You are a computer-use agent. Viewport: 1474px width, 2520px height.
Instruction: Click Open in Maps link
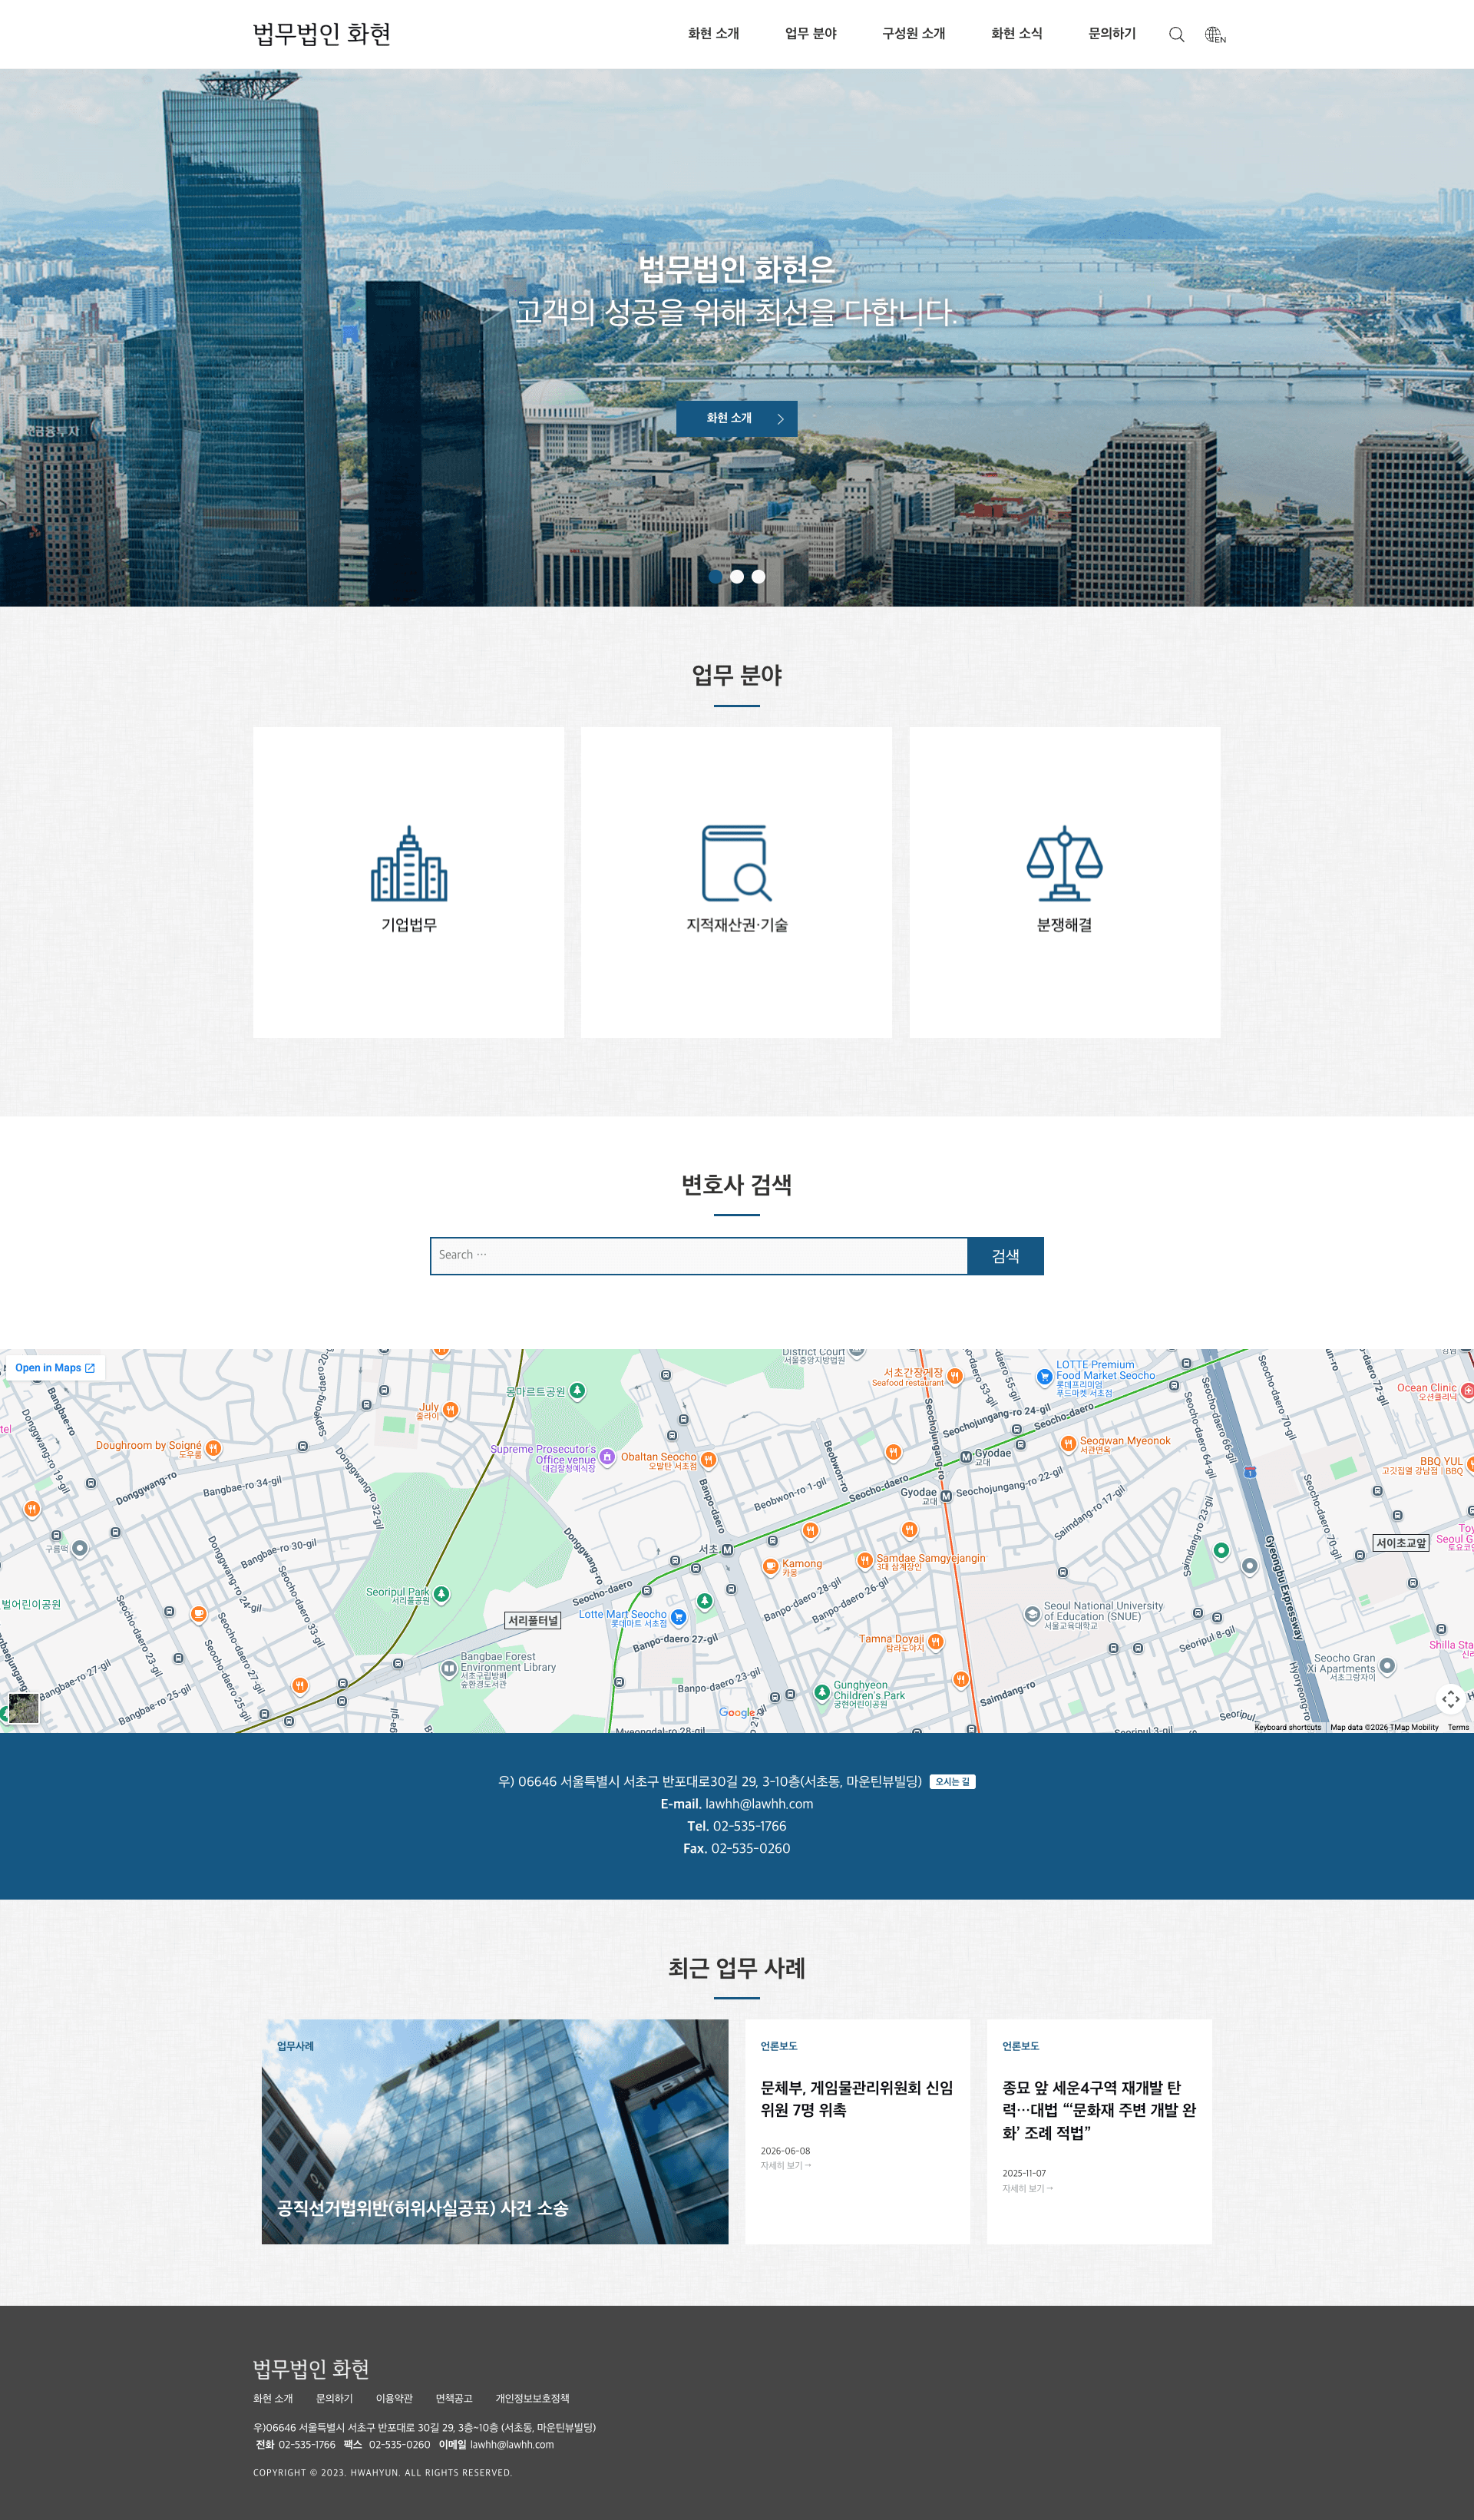pos(55,1367)
